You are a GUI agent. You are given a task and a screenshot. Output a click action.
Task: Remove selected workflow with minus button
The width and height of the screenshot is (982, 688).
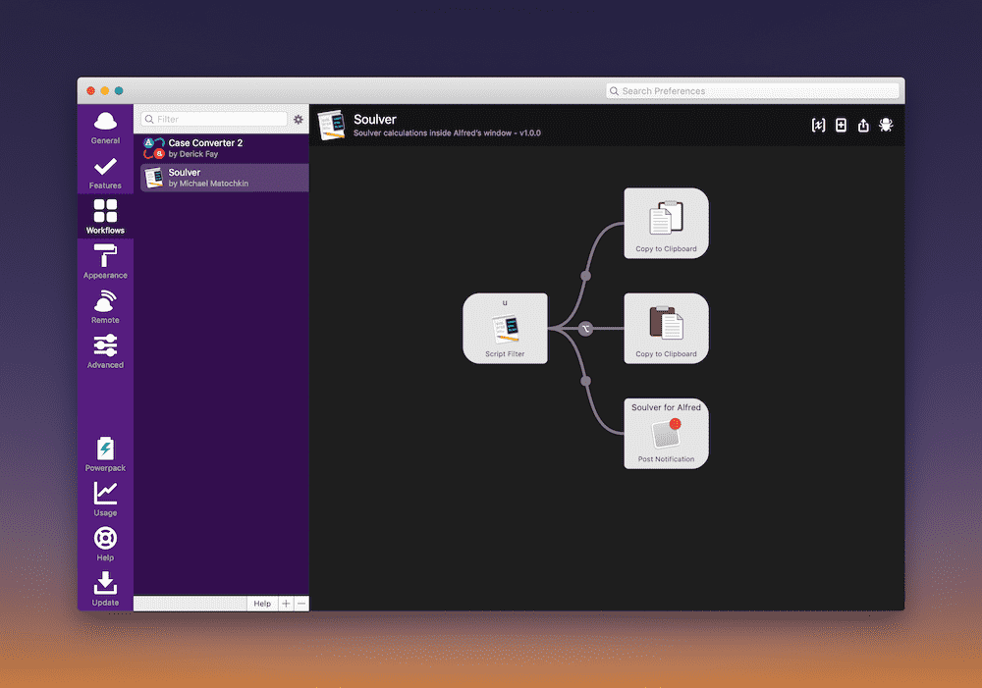point(301,604)
